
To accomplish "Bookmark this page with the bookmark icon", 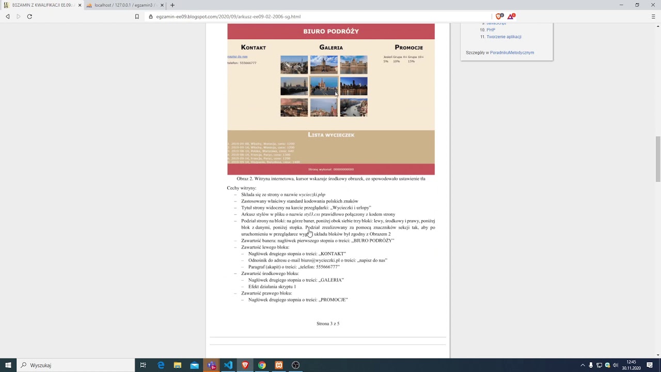I will pos(137,17).
